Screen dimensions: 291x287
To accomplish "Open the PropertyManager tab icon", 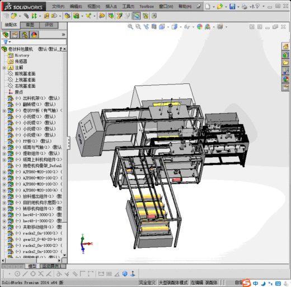I will (15, 35).
